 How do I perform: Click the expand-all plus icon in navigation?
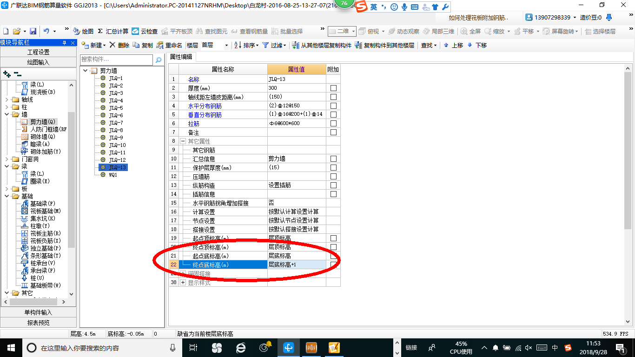coord(7,73)
